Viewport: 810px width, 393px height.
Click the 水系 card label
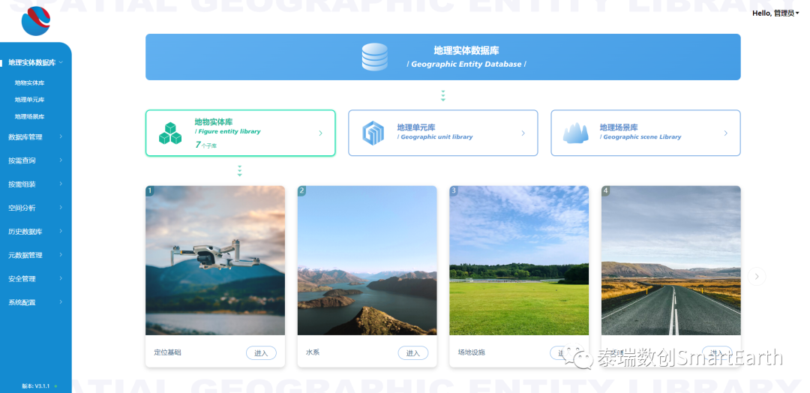coord(313,352)
